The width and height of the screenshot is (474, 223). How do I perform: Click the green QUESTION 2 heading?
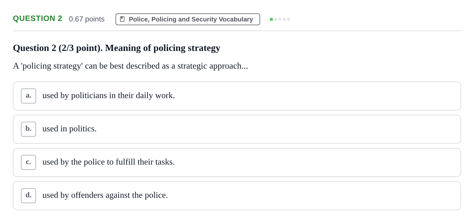point(38,18)
